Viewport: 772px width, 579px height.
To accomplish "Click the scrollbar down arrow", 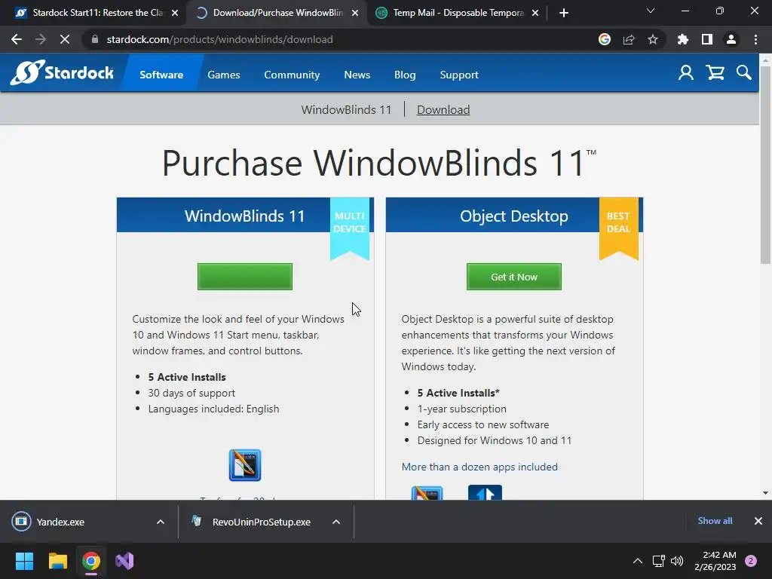I will [765, 493].
